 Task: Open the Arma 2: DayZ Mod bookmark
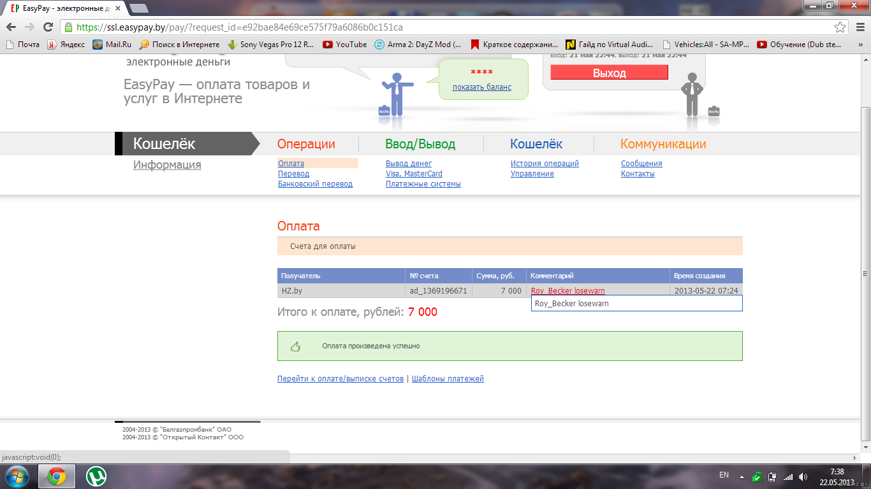click(418, 45)
